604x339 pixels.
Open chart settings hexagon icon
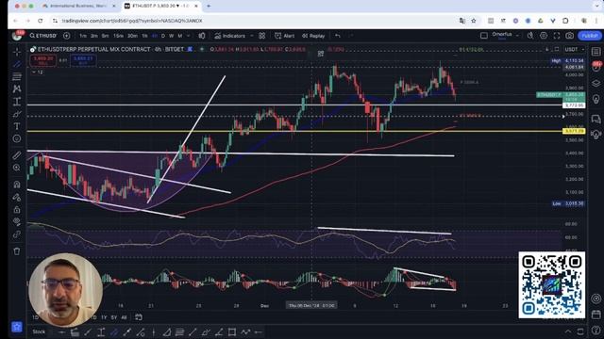point(544,36)
